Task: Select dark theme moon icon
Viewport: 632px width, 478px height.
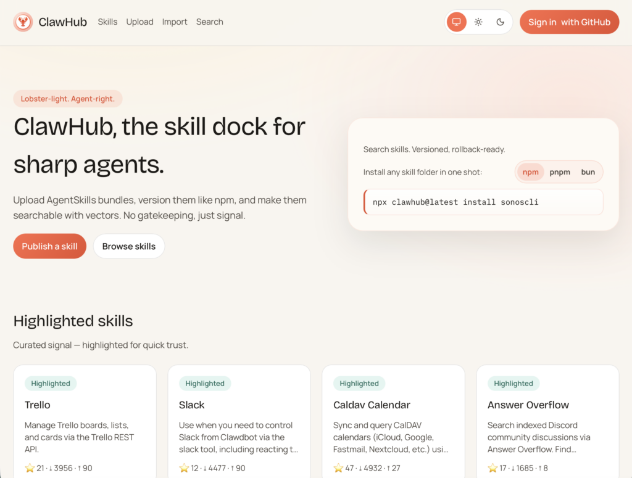Action: coord(500,22)
